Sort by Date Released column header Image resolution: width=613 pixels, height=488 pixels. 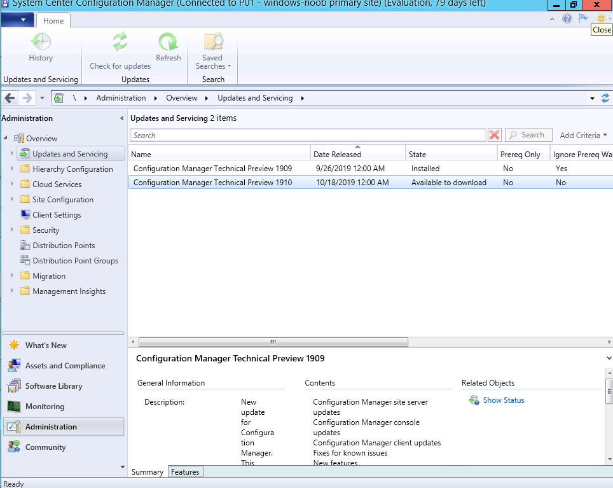point(358,155)
